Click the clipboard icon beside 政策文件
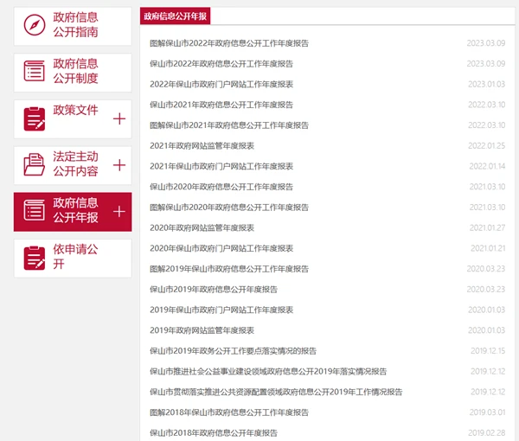519x441 pixels. click(35, 118)
